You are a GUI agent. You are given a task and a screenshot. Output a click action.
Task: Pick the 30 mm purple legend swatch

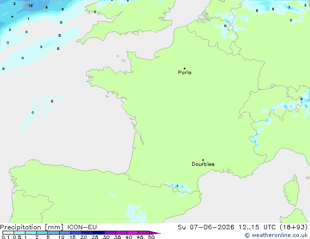(110, 233)
